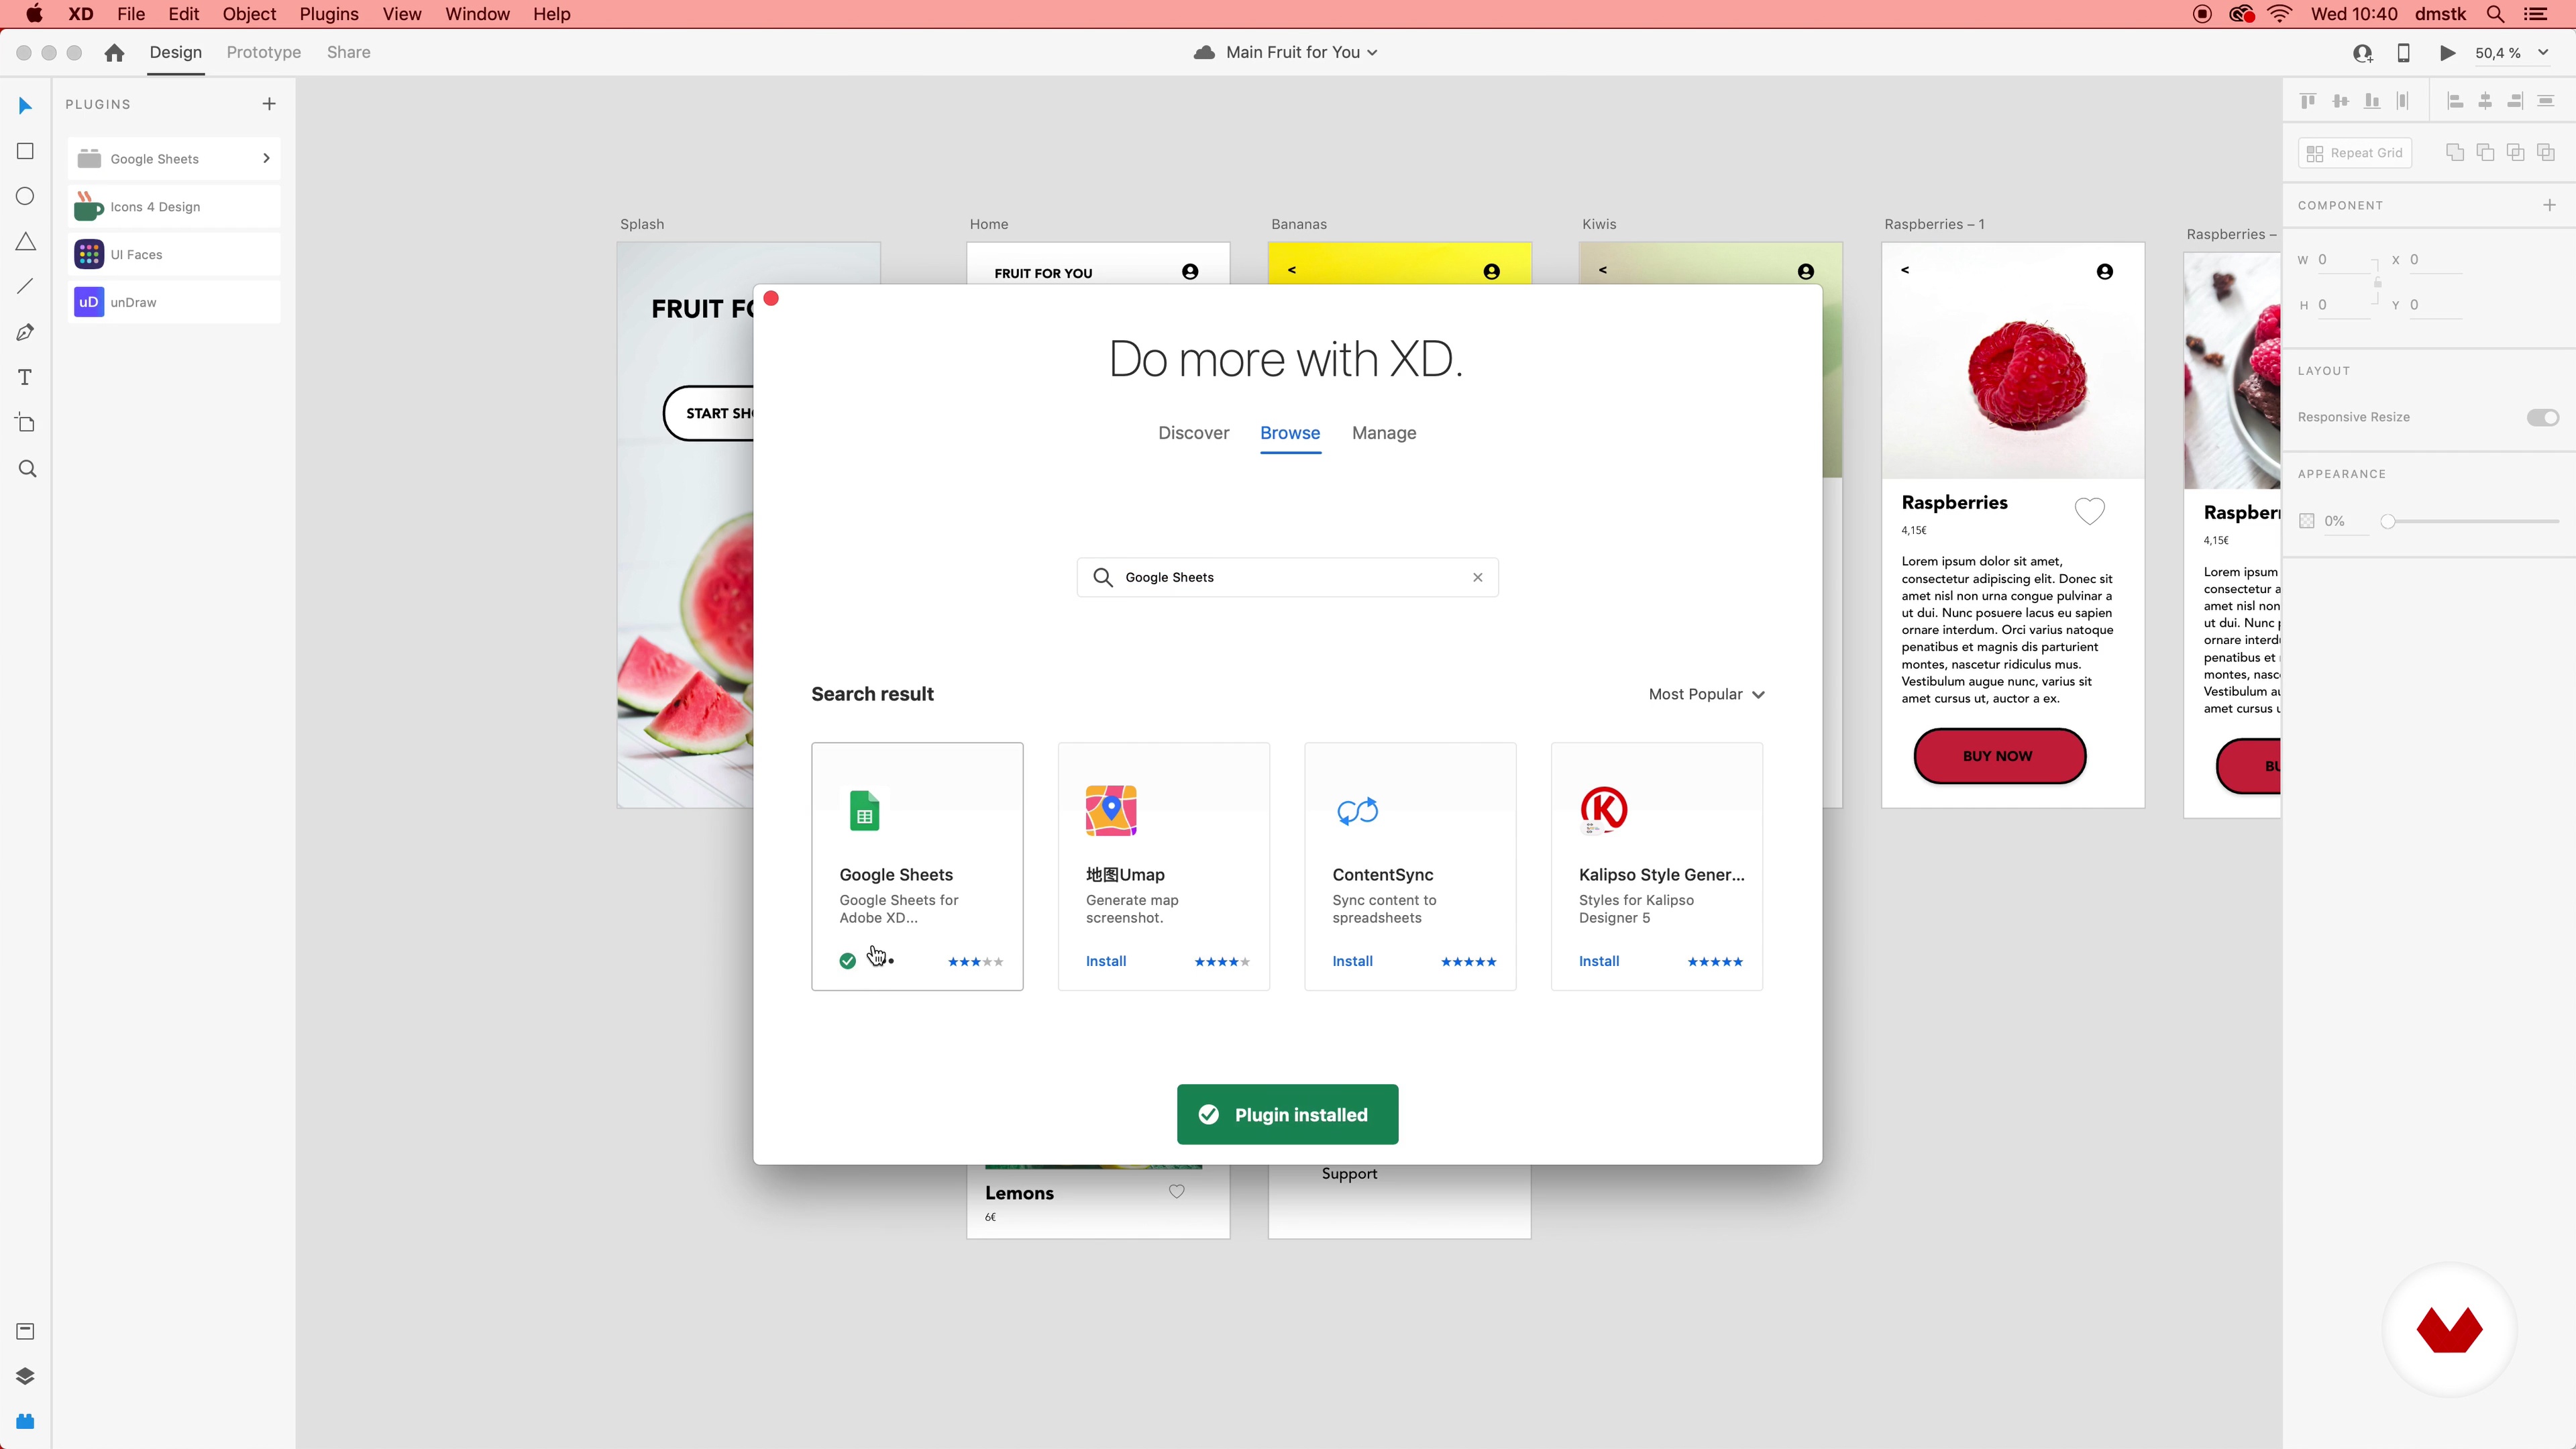Click the Google Sheets plugin card icon
This screenshot has height=1449, width=2576.
click(x=864, y=810)
